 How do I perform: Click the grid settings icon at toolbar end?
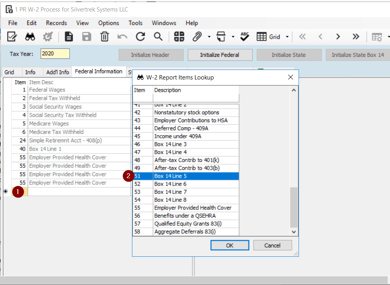click(x=377, y=37)
